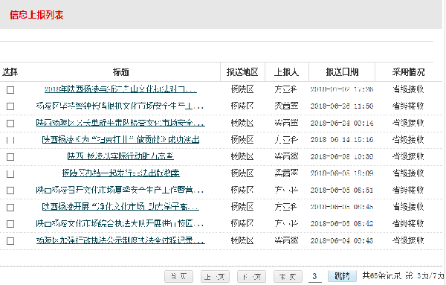Jump to last page with 末页 button
This screenshot has width=446, height=285.
[x=288, y=277]
